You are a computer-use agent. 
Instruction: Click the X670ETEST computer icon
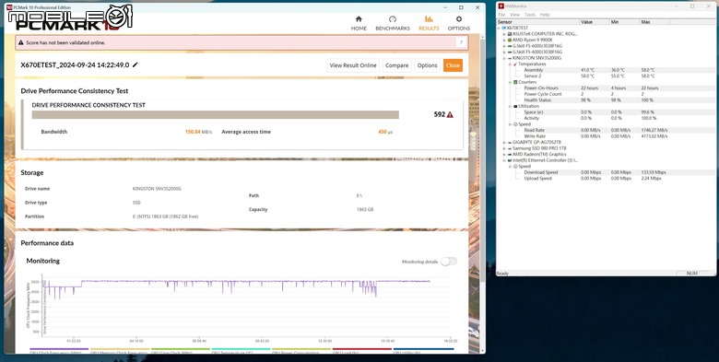[504, 28]
